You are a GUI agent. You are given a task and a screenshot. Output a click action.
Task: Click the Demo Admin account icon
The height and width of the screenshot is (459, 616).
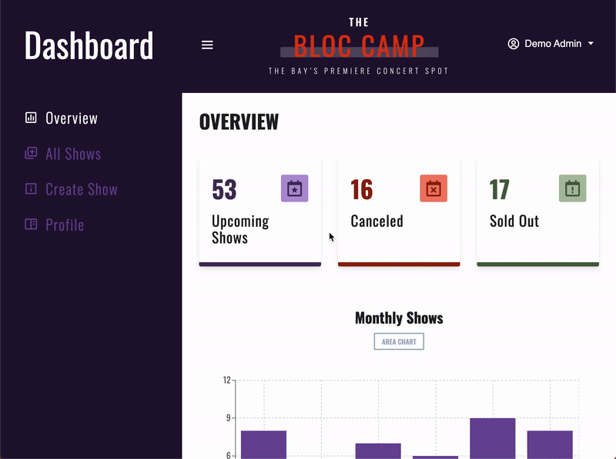[513, 44]
